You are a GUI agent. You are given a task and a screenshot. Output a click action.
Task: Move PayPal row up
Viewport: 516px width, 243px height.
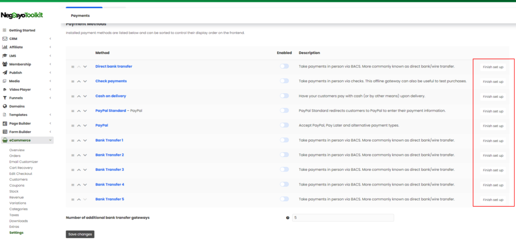click(x=79, y=126)
